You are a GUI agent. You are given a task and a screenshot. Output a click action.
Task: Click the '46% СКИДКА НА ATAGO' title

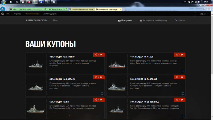[x=142, y=57]
